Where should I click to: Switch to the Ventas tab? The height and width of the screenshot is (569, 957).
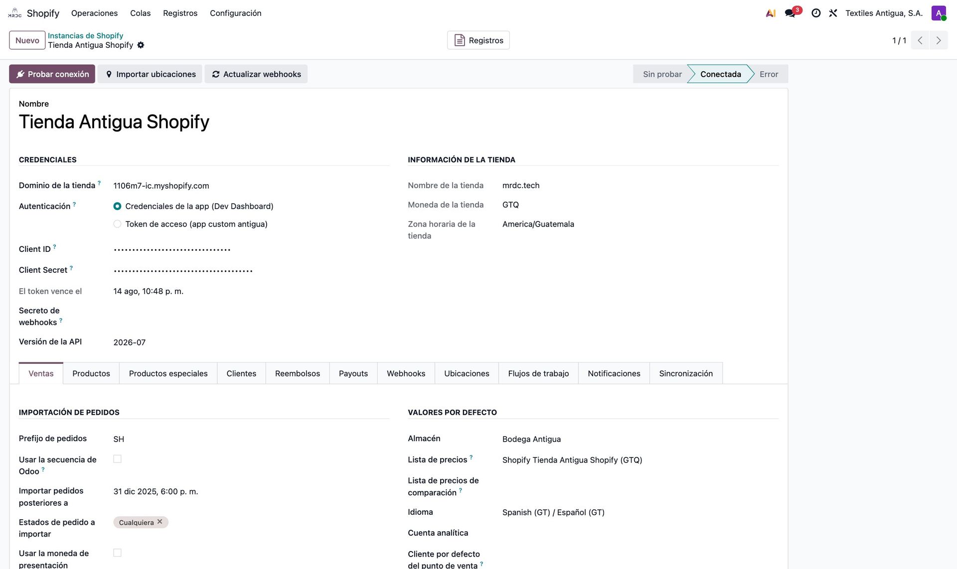[41, 373]
